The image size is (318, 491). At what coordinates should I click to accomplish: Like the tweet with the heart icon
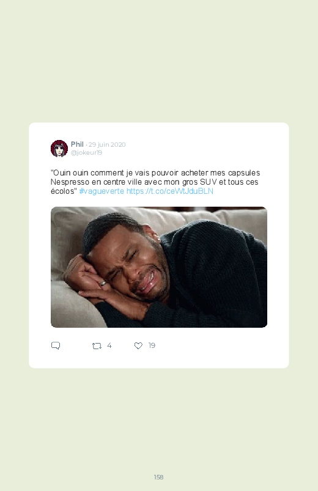[x=138, y=345]
